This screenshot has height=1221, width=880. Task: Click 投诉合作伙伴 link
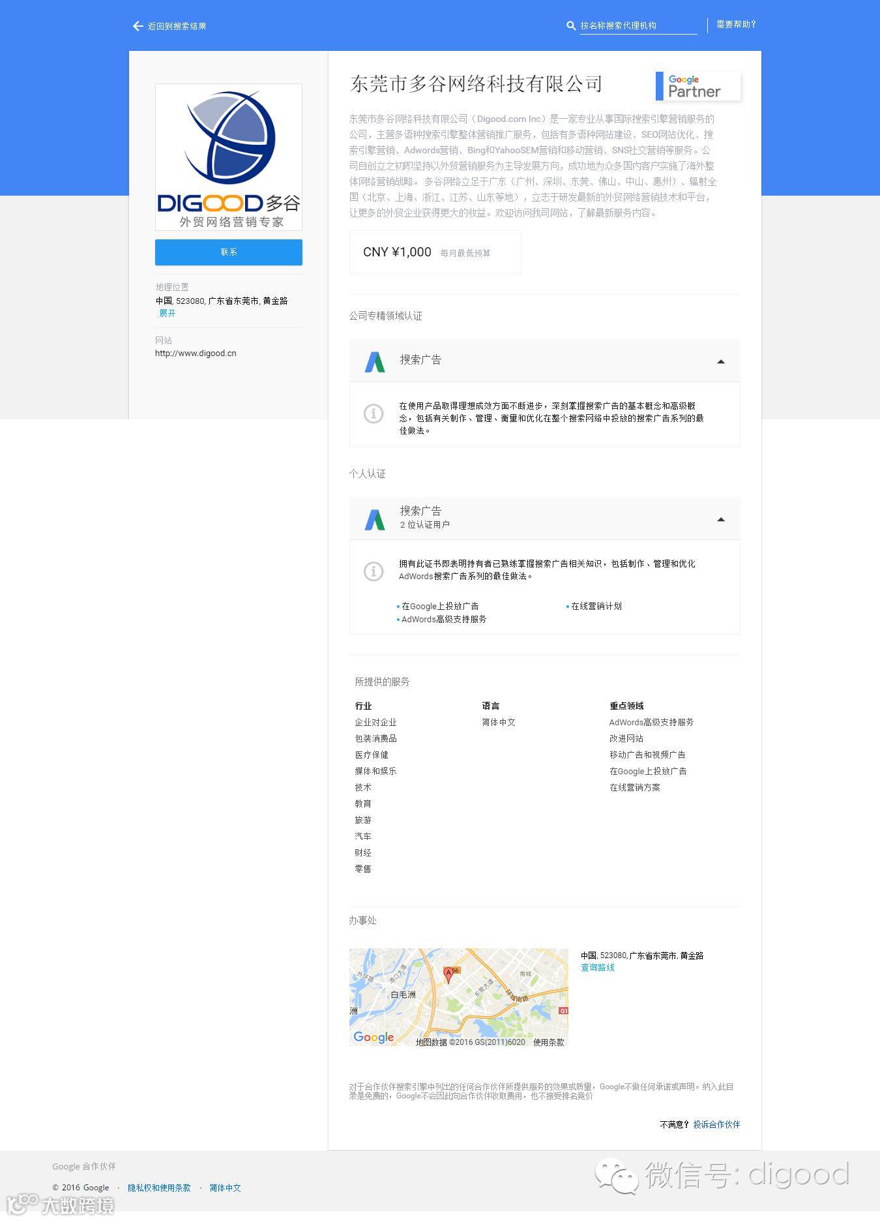coord(716,1124)
